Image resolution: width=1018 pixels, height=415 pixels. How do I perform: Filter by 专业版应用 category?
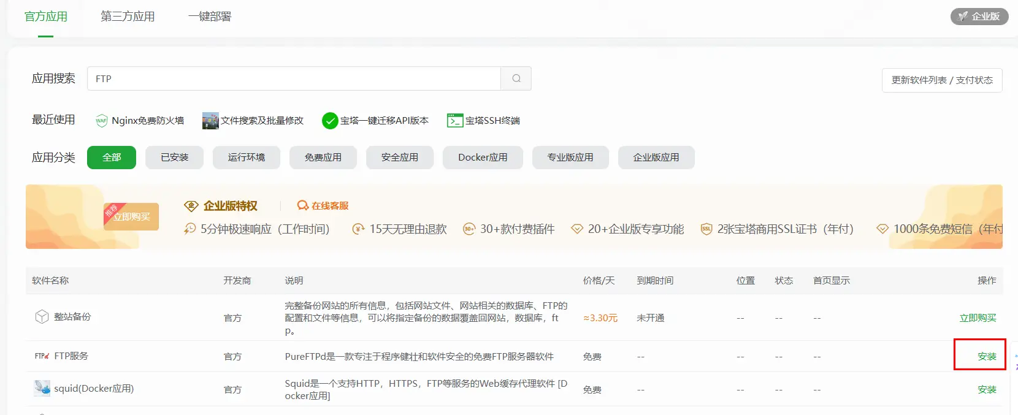(570, 158)
